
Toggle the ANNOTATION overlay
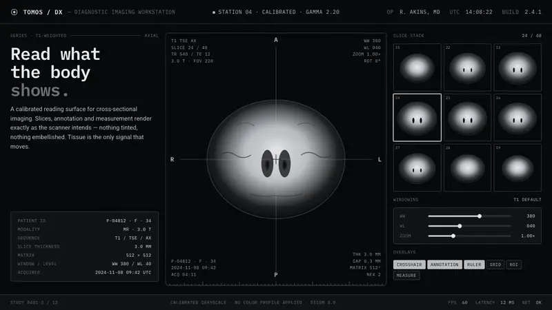(x=444, y=265)
